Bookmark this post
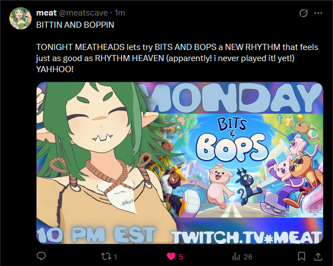Image resolution: width=333 pixels, height=266 pixels. point(301,257)
